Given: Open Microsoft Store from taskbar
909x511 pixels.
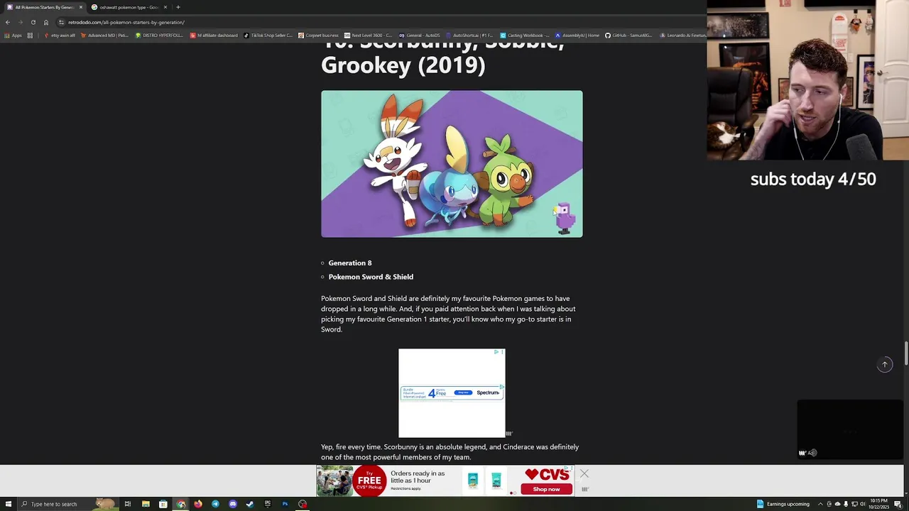Looking at the screenshot, I should coord(163,504).
